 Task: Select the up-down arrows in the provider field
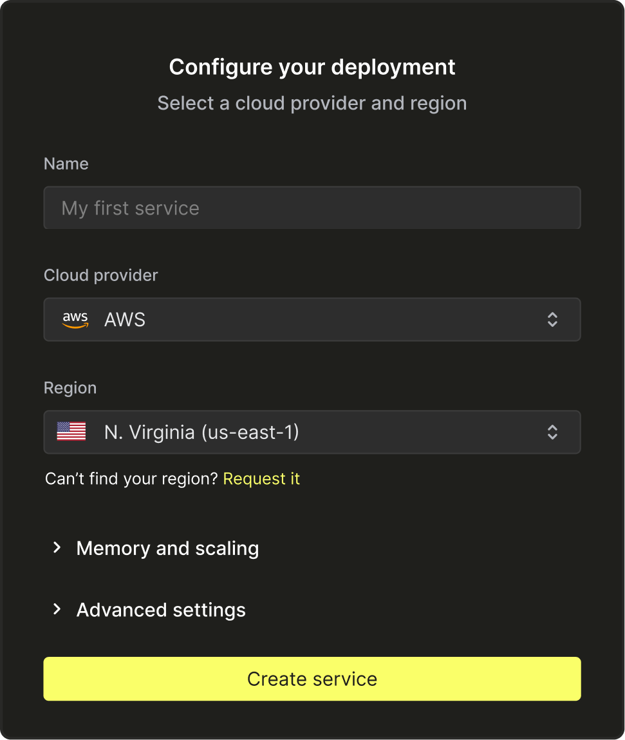[x=552, y=319]
